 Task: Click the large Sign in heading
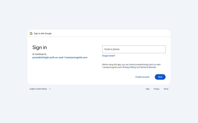[x=40, y=48]
